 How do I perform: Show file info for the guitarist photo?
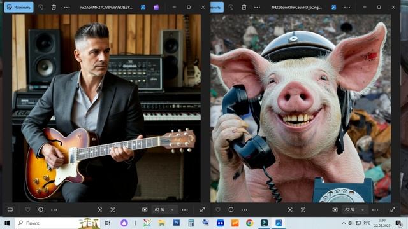coord(41,209)
